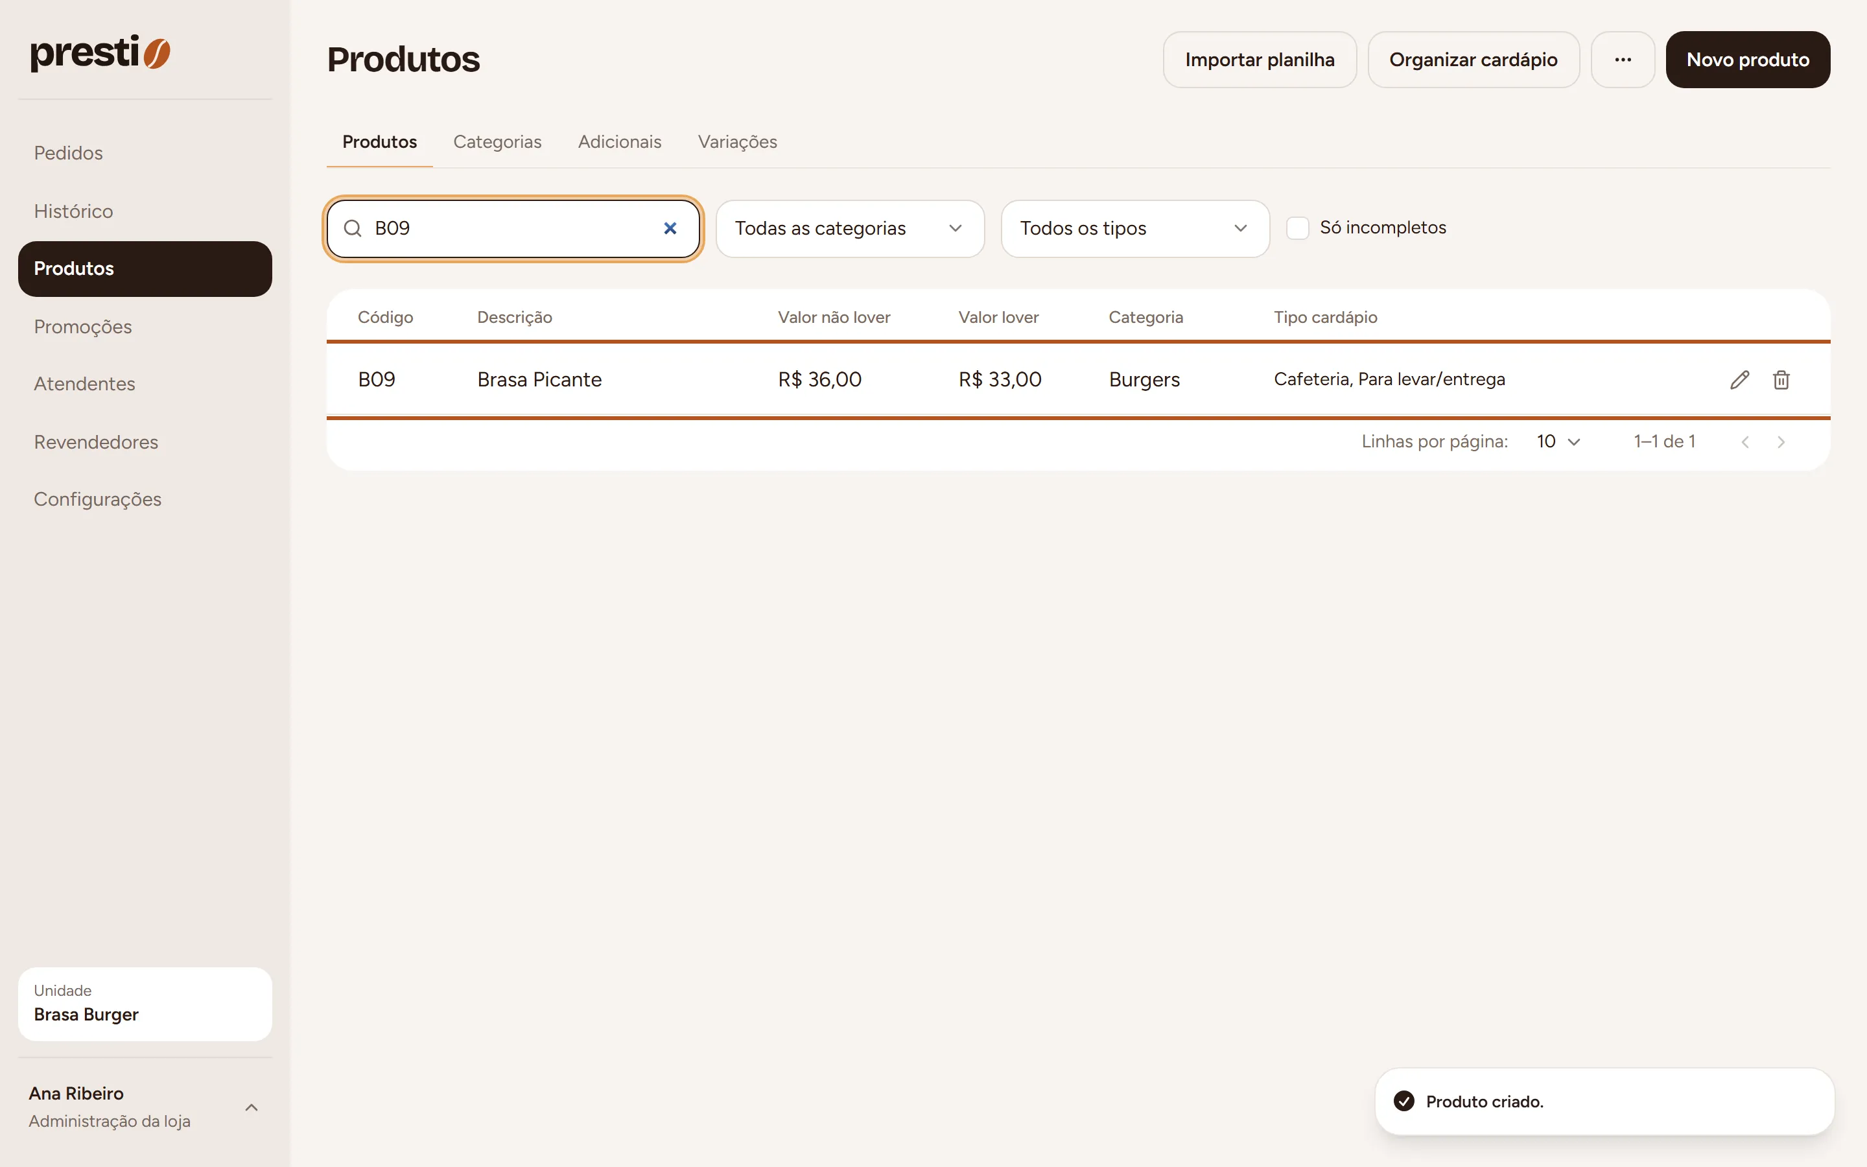Switch to the Variações tab
The width and height of the screenshot is (1867, 1167).
click(x=737, y=142)
